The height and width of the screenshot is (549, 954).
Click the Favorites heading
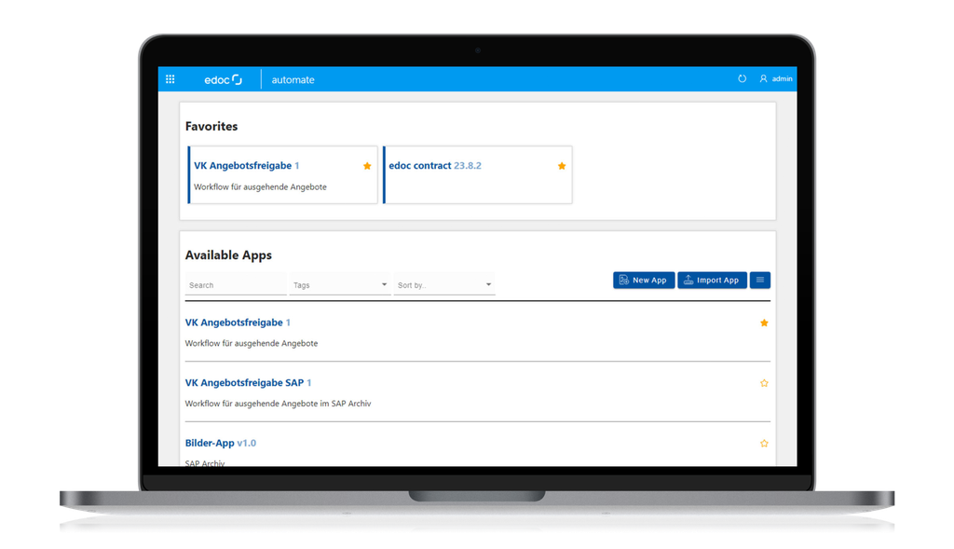(x=211, y=126)
